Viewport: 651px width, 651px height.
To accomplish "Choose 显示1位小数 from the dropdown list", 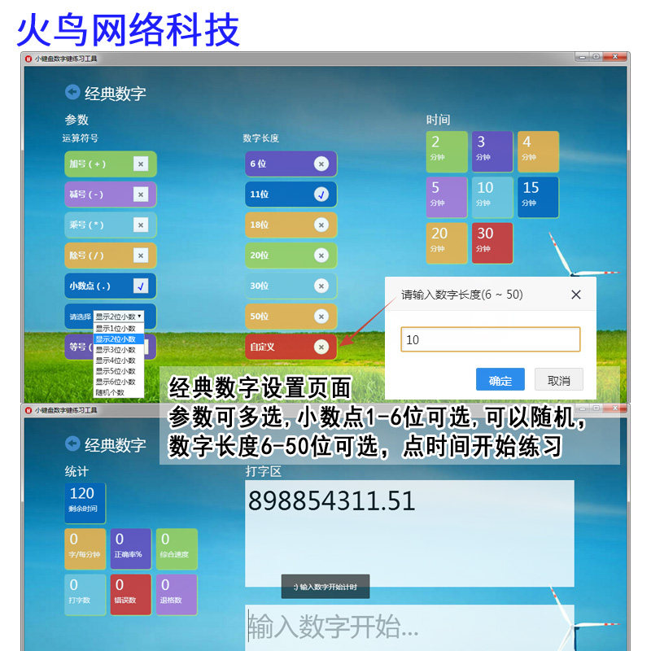I will pos(119,329).
